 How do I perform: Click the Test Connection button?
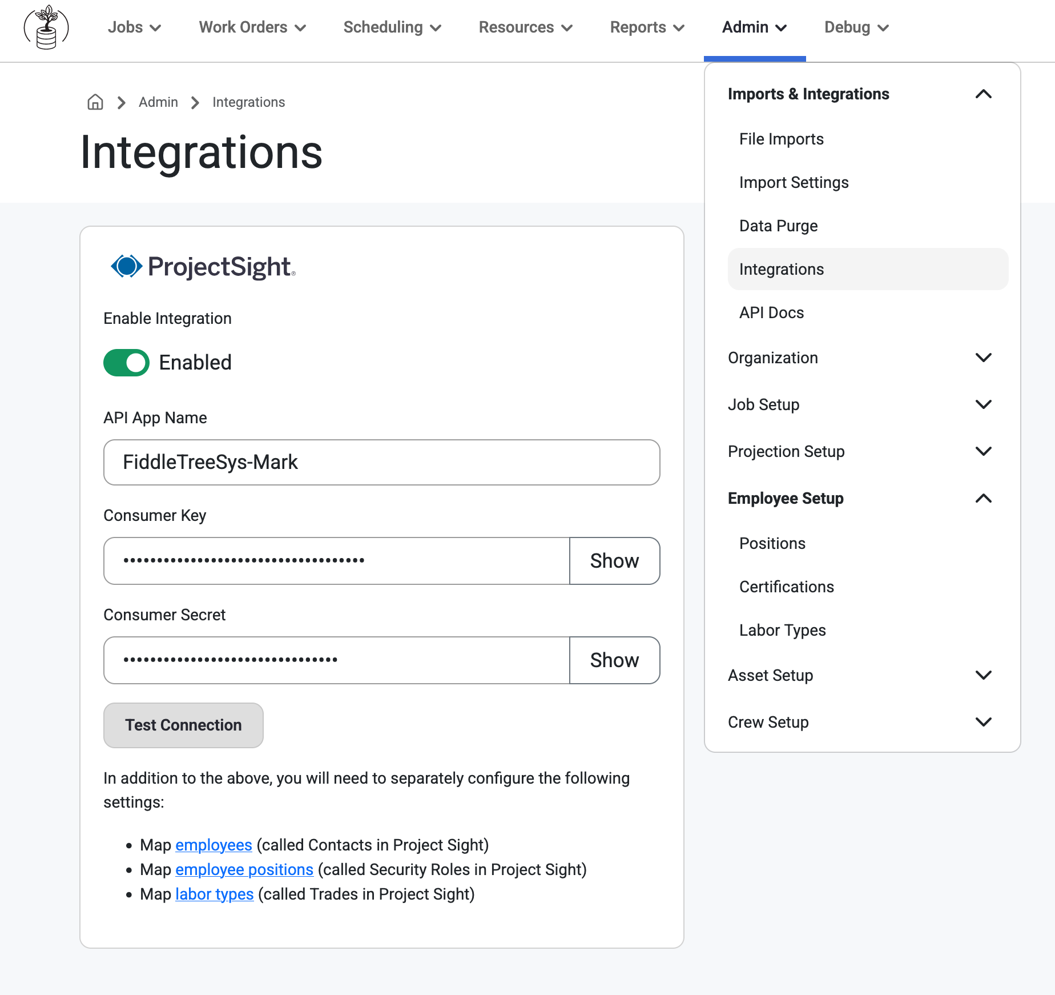point(183,725)
